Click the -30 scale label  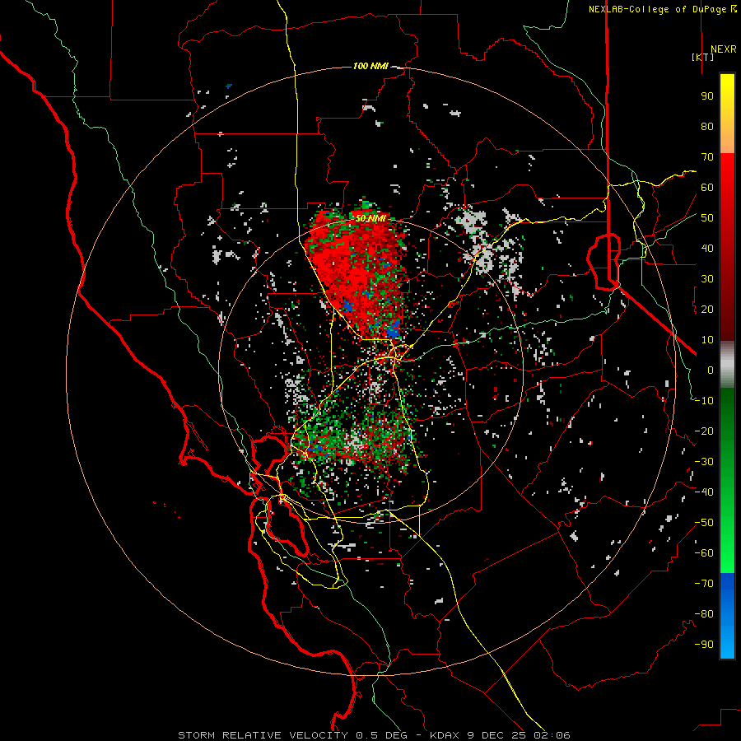click(704, 462)
